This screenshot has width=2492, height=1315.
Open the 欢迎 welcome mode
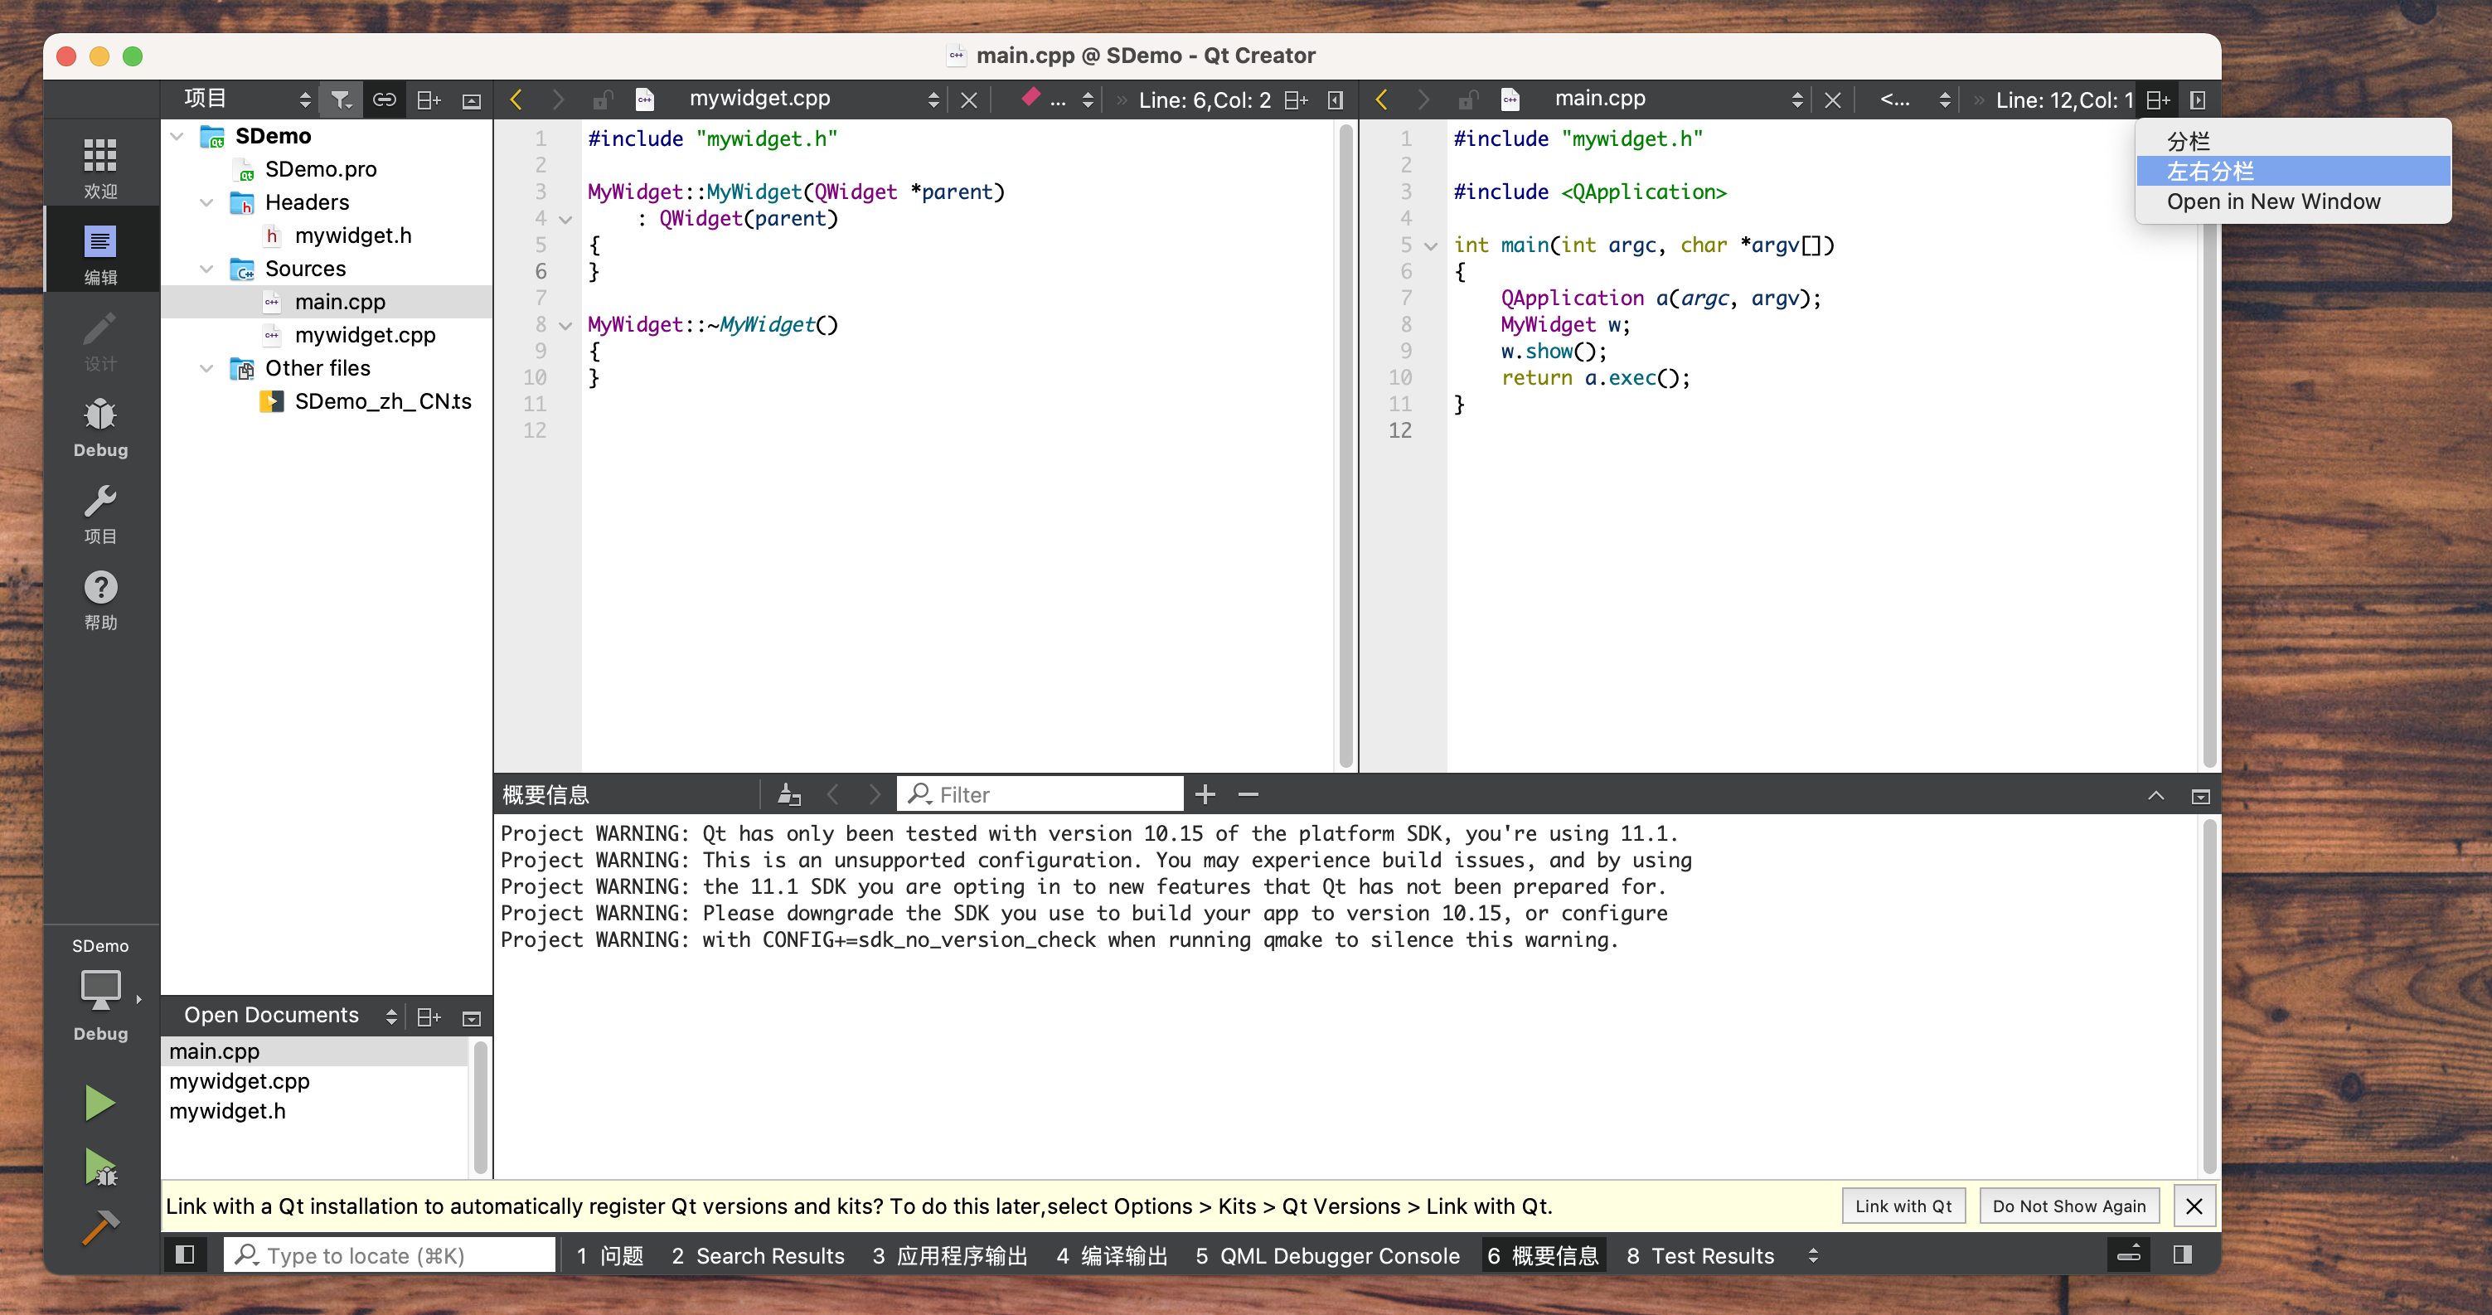(x=99, y=167)
